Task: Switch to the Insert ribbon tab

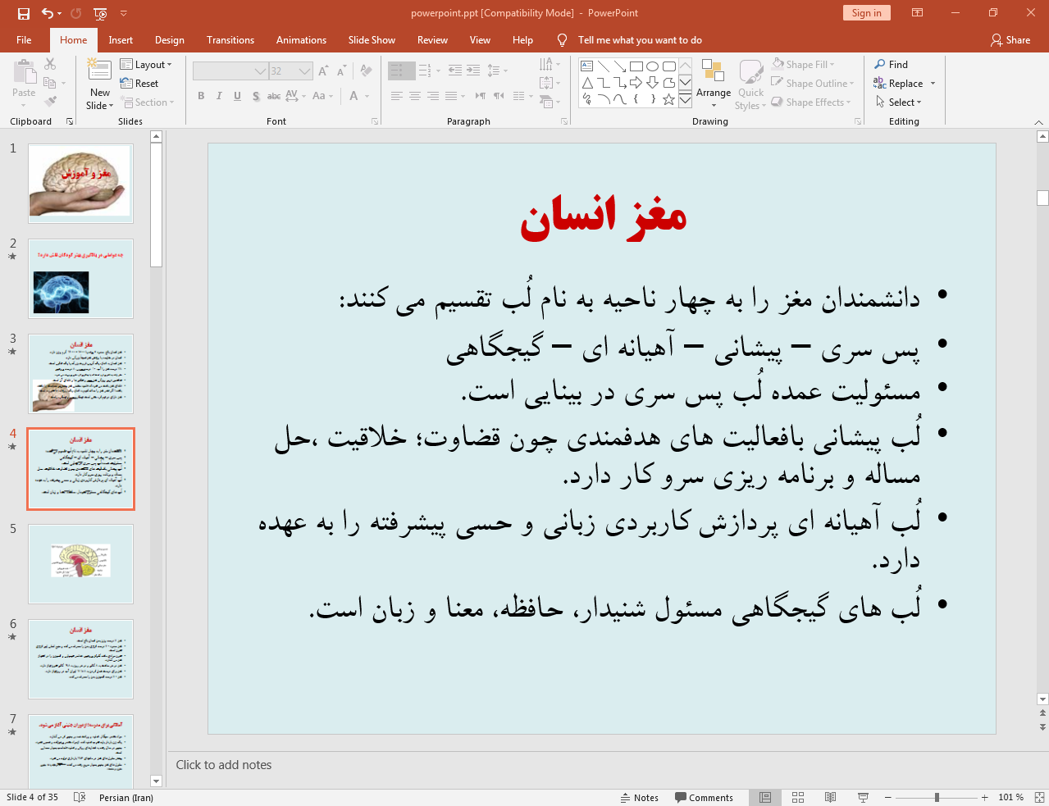Action: [121, 39]
